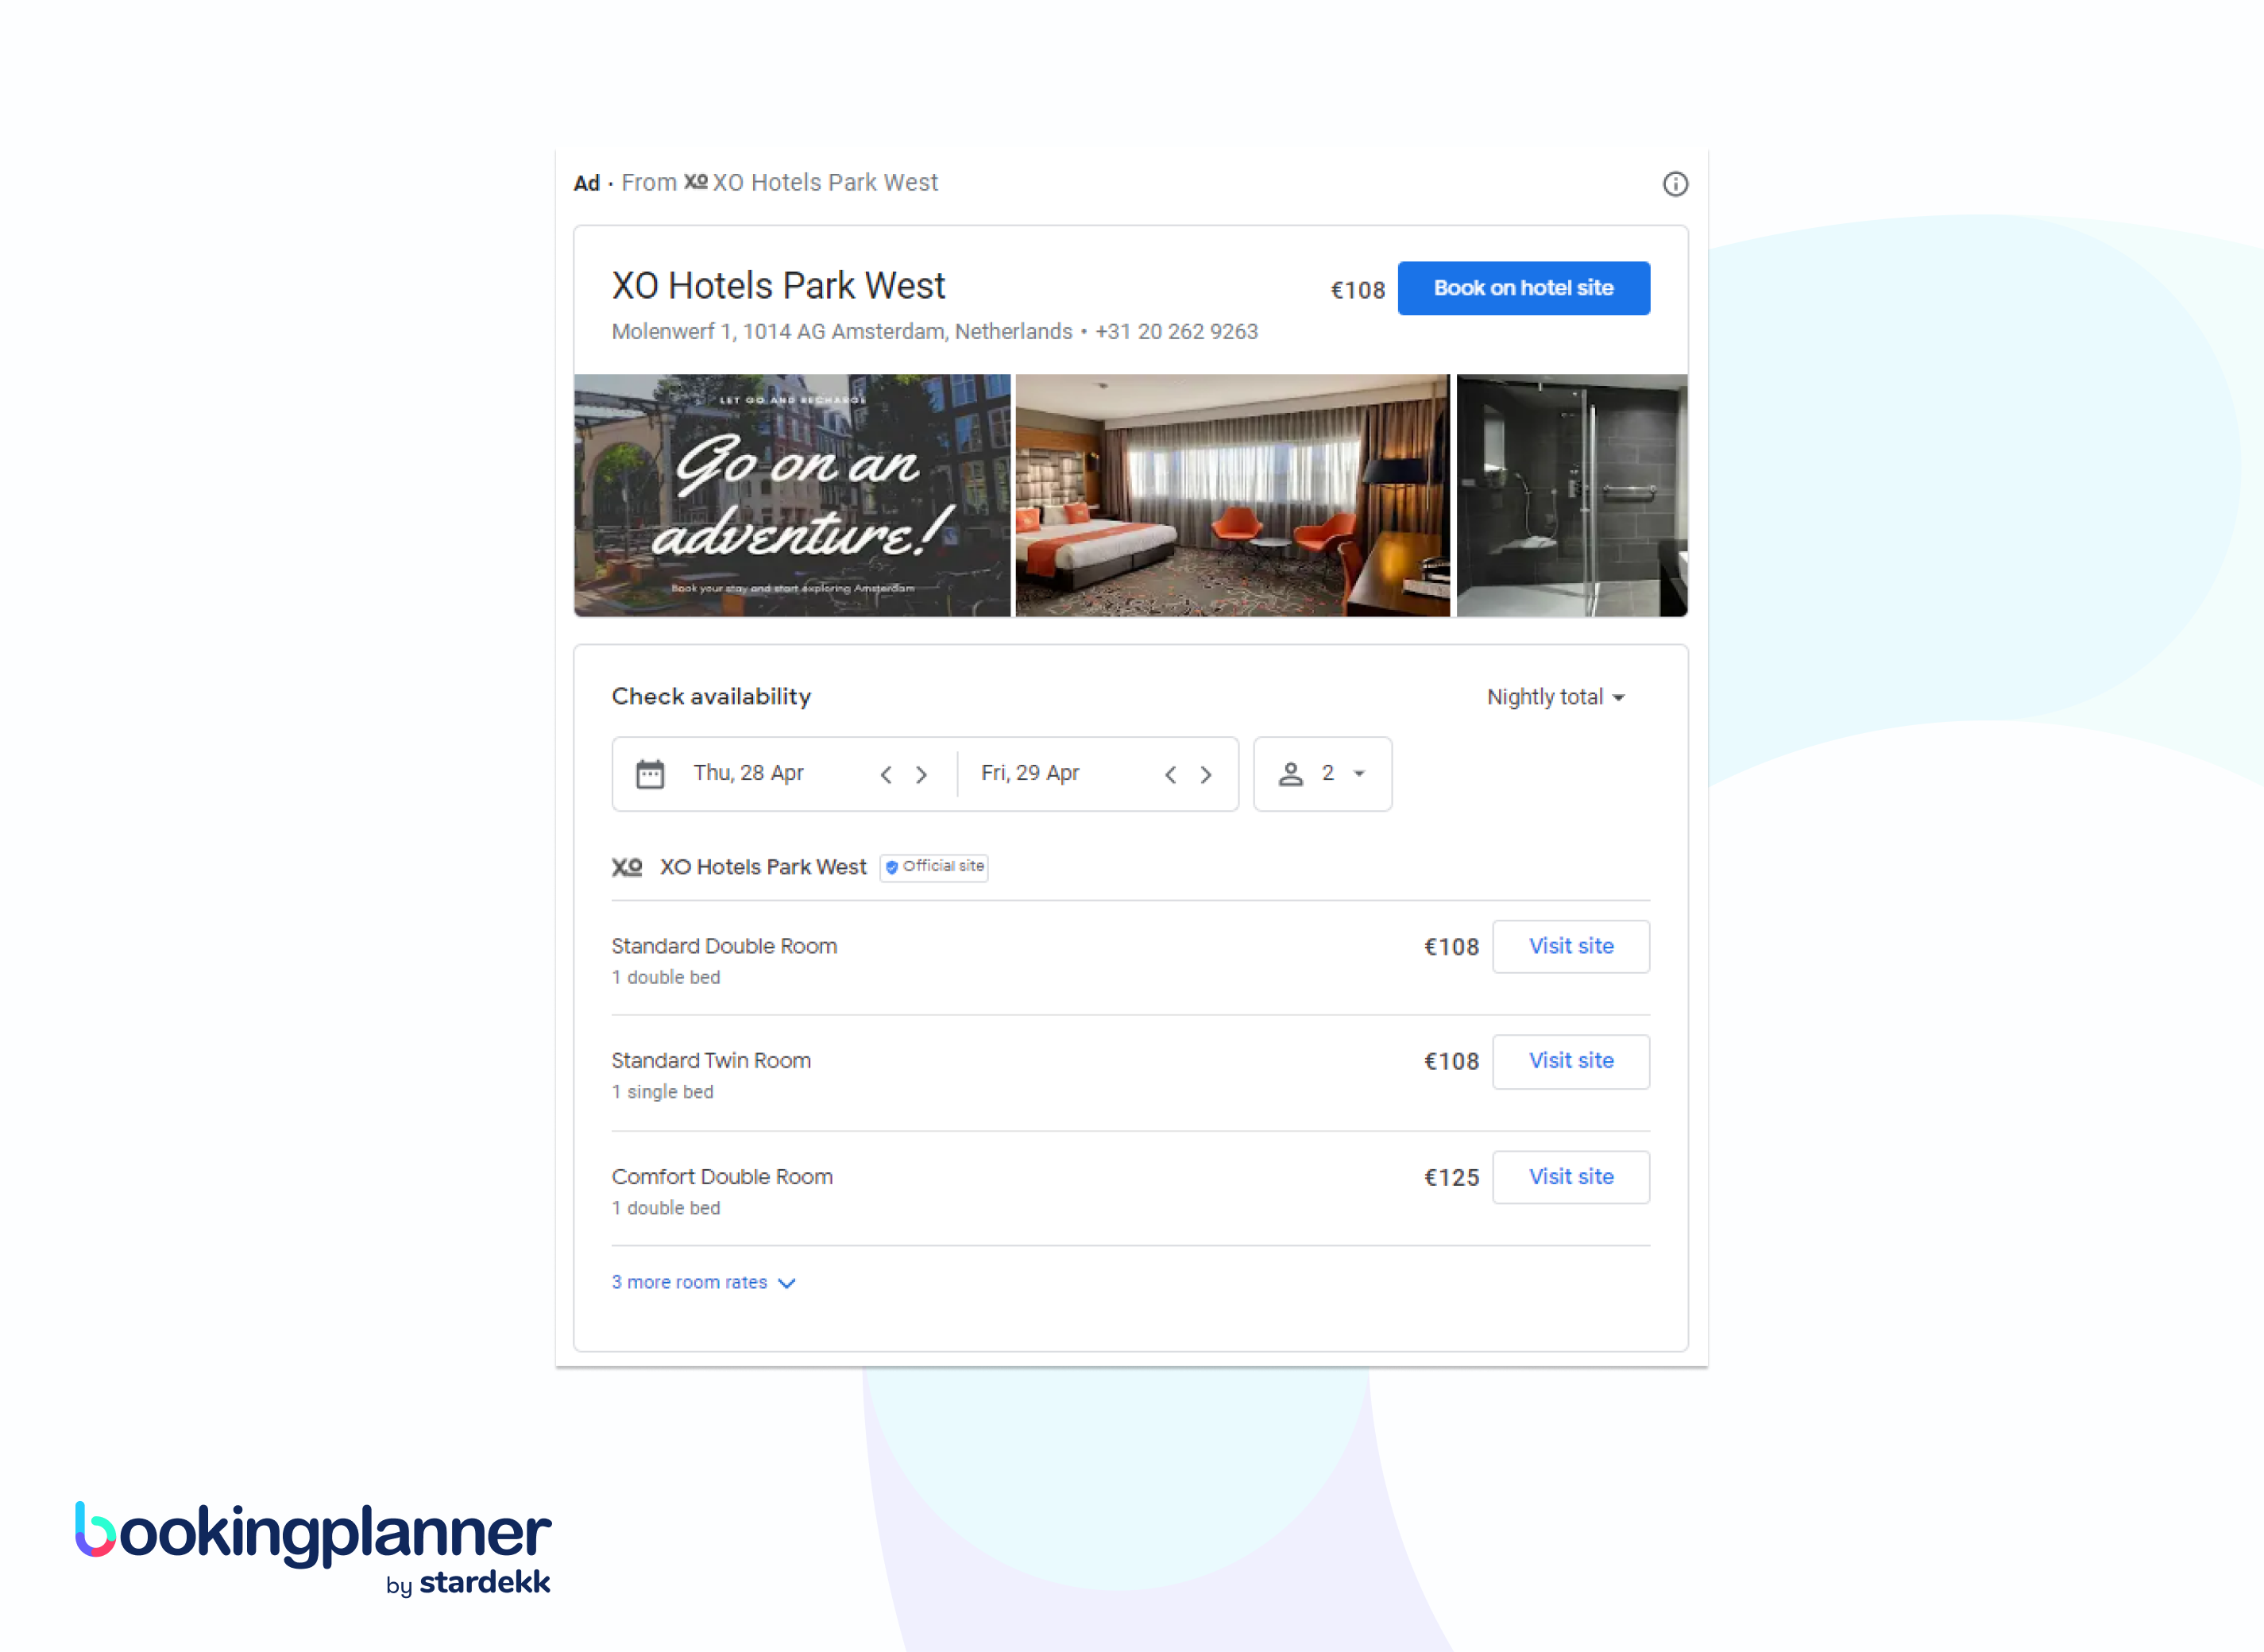Select the Thu, 28 Apr check-in field

[748, 773]
